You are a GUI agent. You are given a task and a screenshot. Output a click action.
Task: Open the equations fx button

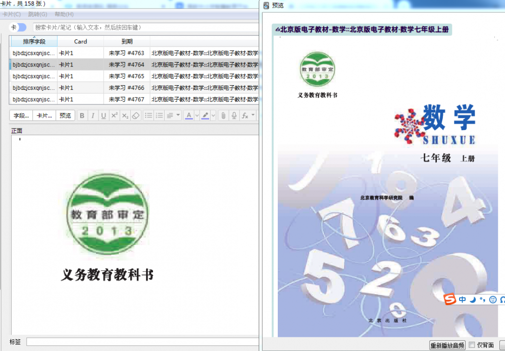pyautogui.click(x=245, y=115)
